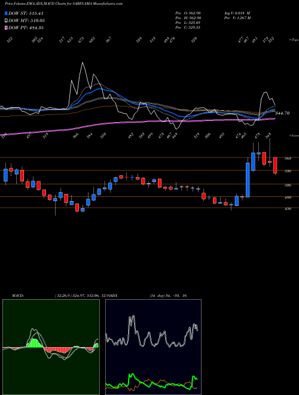Click the MACD (12,26,9) parameter values
Viewport: 299px width, 395px height.
tap(82, 296)
